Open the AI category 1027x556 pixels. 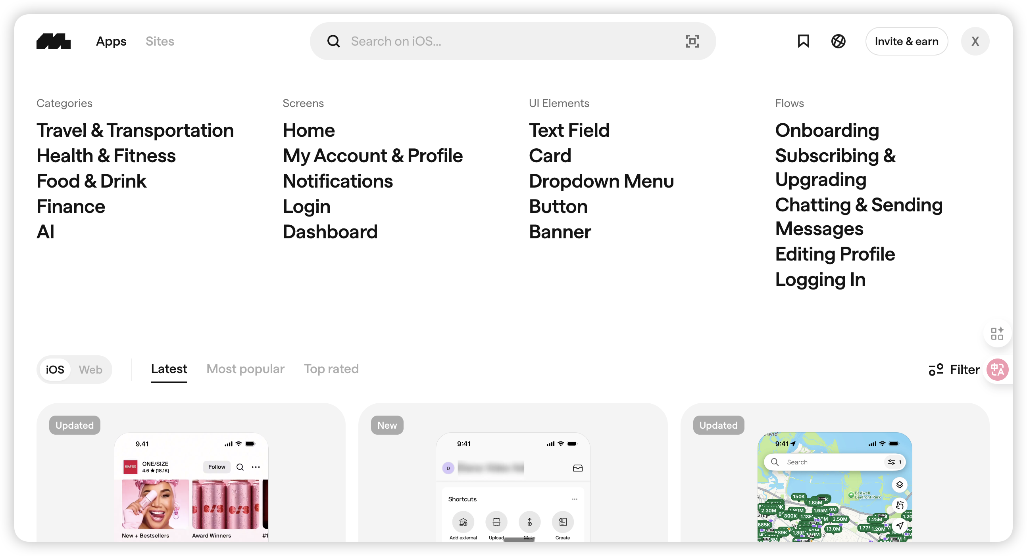pyautogui.click(x=46, y=232)
